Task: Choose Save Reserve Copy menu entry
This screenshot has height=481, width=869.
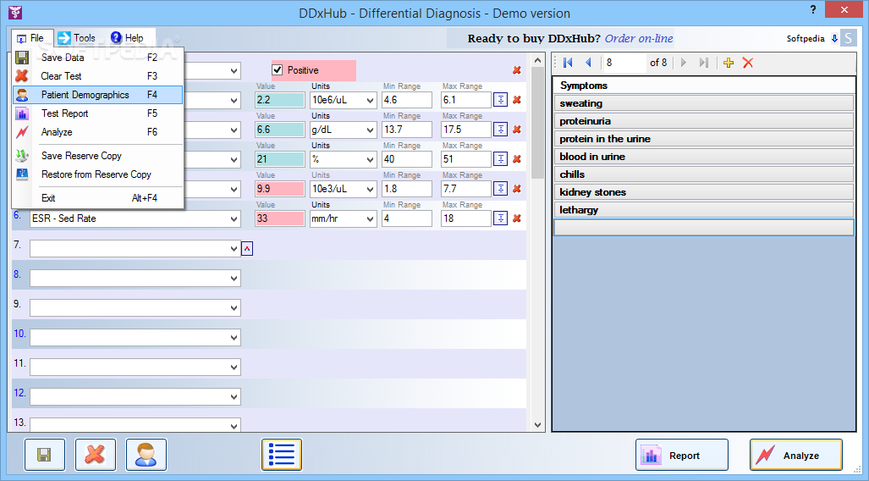Action: (98, 156)
